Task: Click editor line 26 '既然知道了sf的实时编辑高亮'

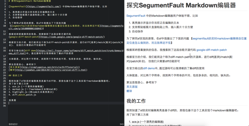Action: pos(59,81)
